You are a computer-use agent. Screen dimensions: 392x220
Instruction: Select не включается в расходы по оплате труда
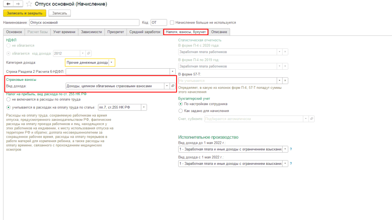click(8, 99)
